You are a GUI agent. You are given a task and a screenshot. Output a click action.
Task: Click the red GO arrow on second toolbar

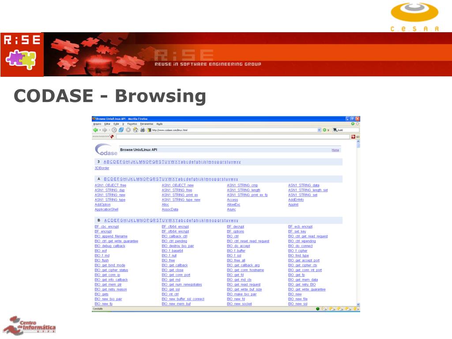tap(353, 137)
